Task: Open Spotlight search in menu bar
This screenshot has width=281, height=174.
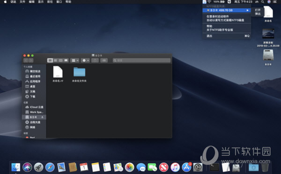Action: click(263, 2)
